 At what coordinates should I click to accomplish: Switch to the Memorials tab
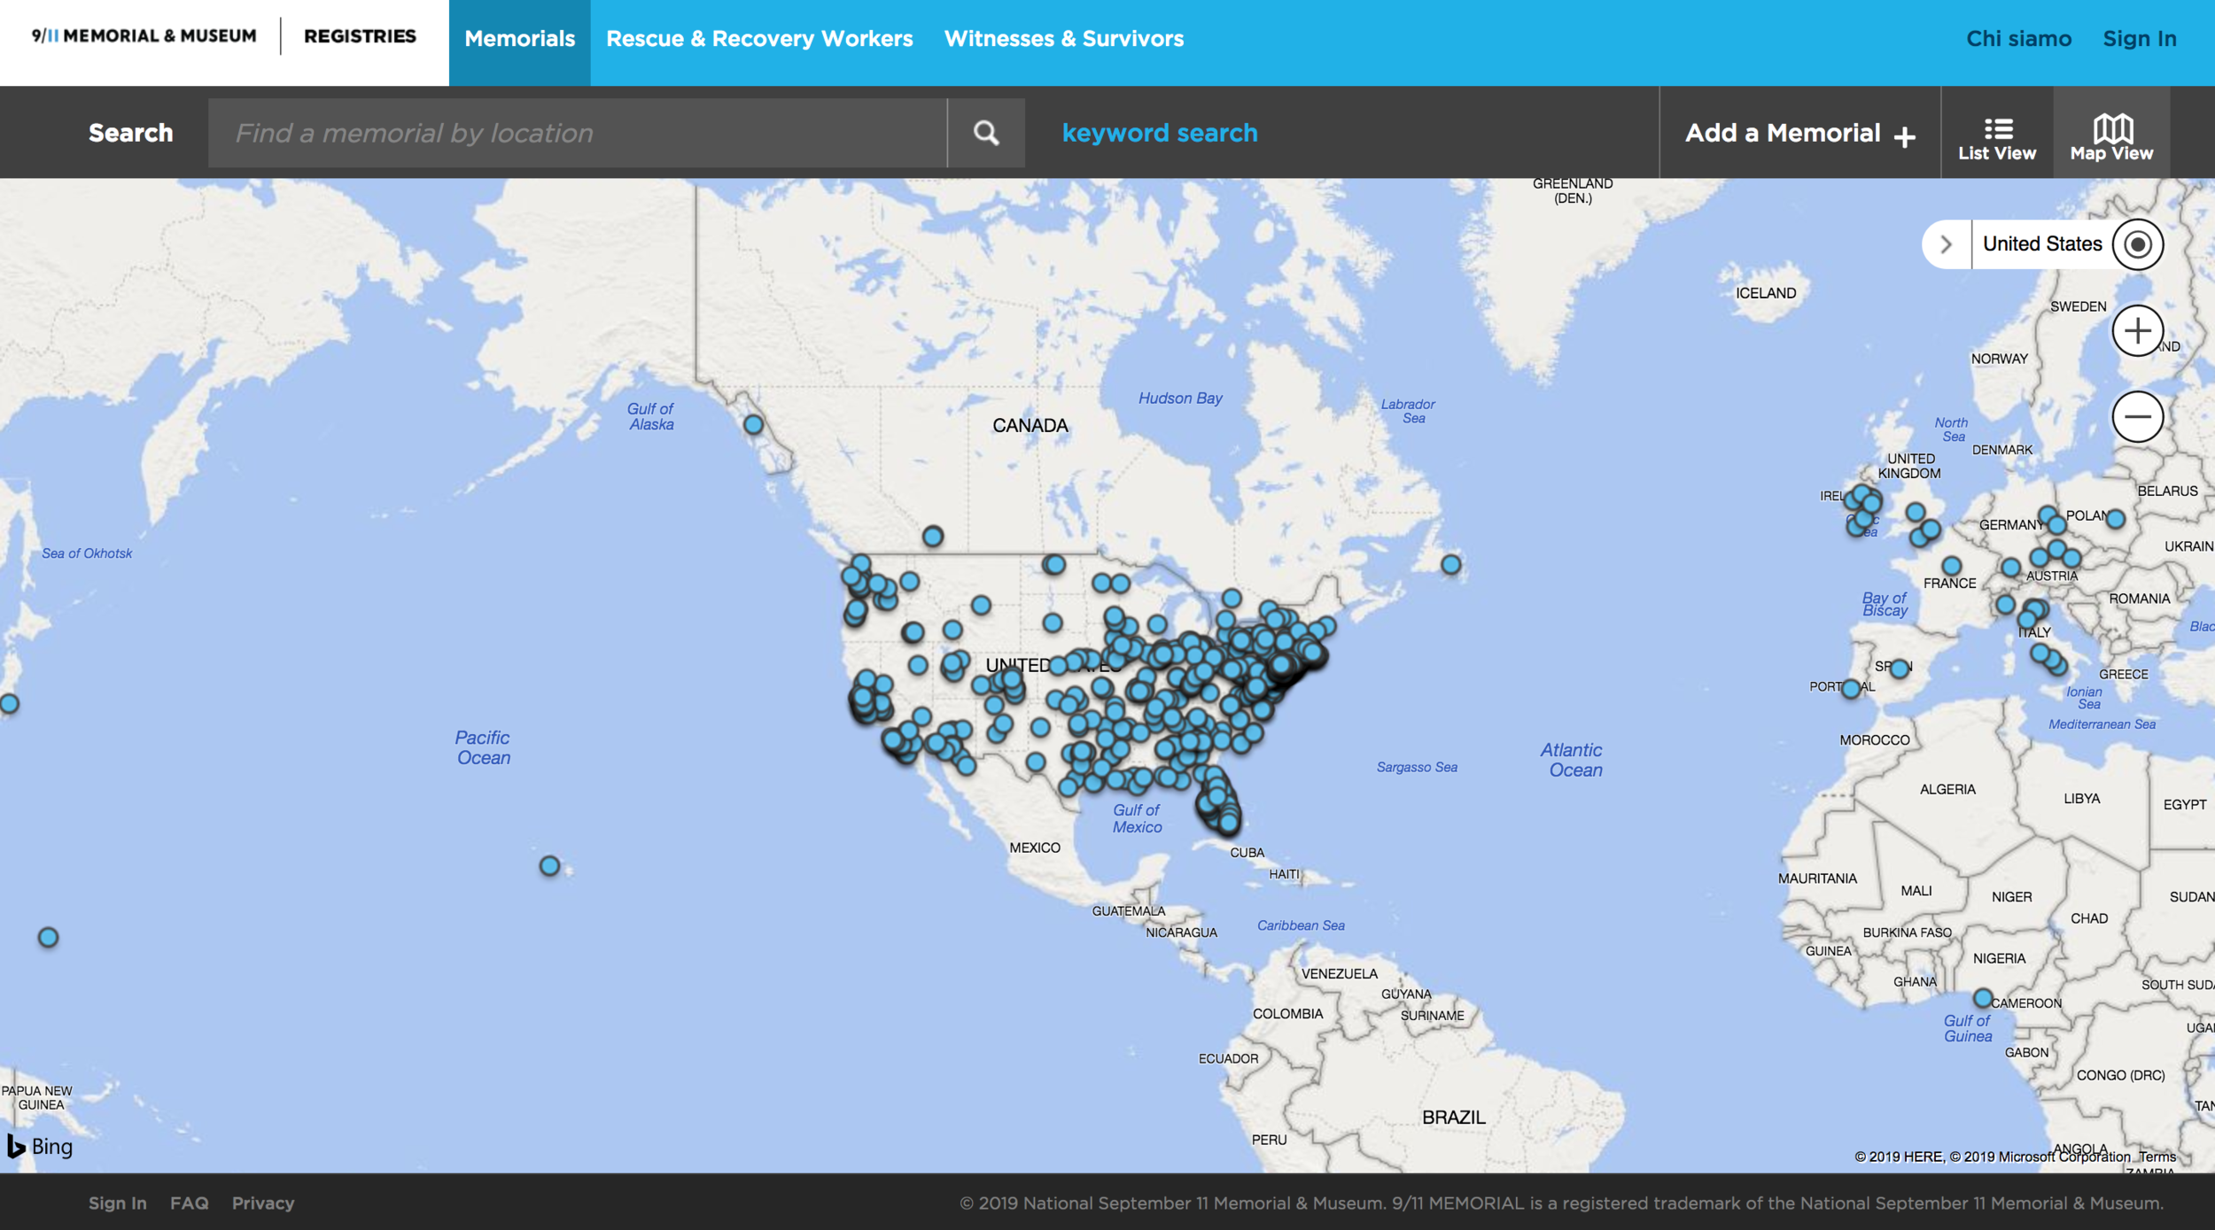point(520,38)
